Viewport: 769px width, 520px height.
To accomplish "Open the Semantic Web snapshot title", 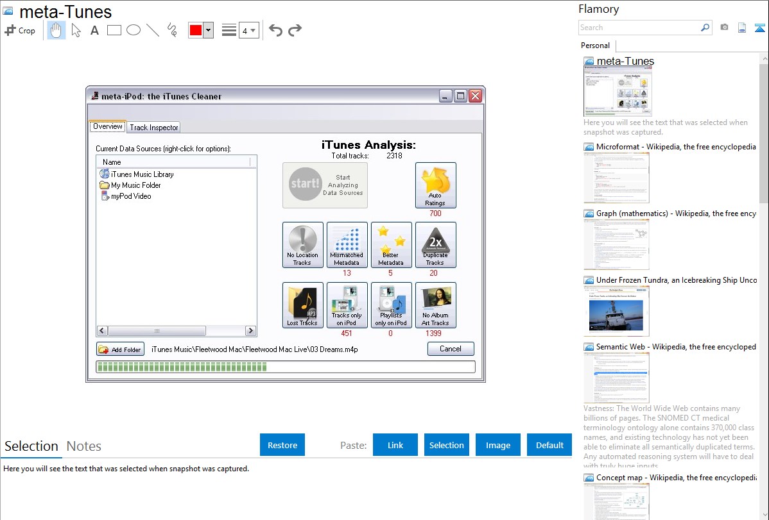I will [676, 346].
